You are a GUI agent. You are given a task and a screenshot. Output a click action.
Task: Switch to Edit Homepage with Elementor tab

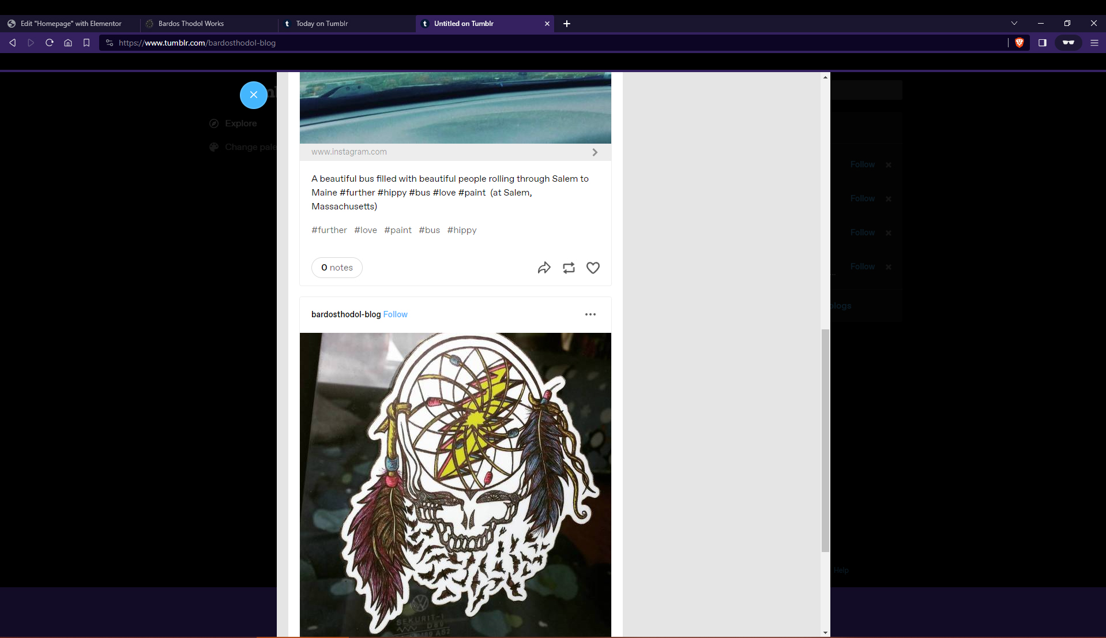[x=69, y=24]
